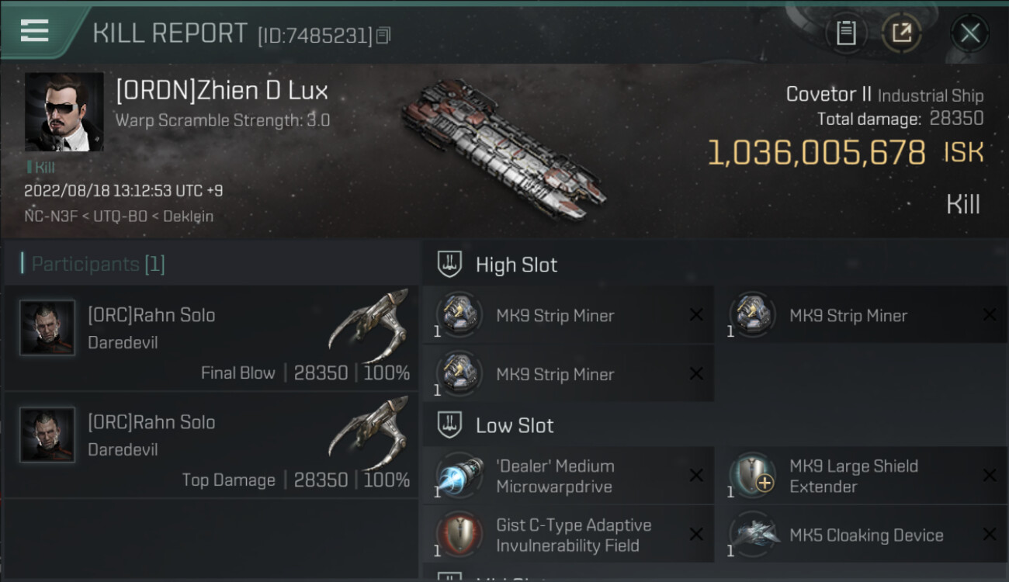1009x582 pixels.
Task: Copy the kill report ID
Action: click(383, 36)
